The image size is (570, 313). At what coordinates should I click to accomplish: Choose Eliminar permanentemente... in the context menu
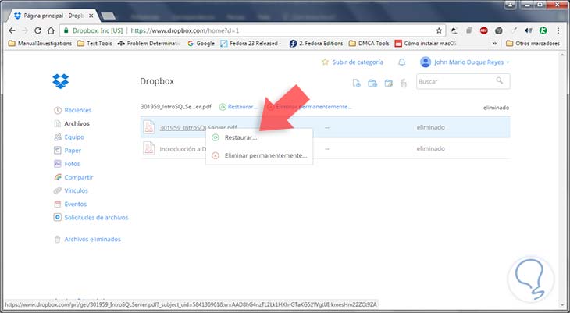[258, 155]
